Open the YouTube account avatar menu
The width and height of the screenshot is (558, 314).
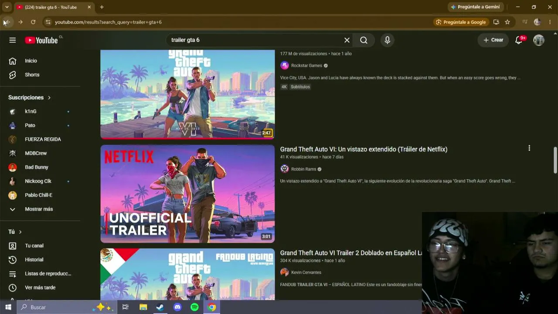539,40
